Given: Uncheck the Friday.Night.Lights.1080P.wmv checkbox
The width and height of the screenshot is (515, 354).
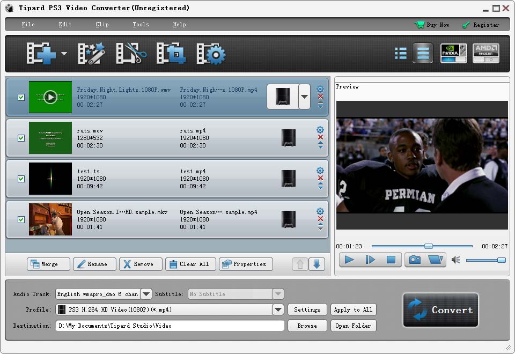Looking at the screenshot, I should pyautogui.click(x=21, y=97).
